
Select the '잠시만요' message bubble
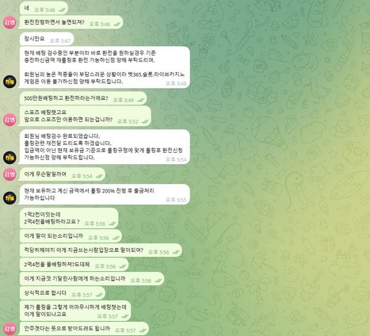tap(47, 39)
